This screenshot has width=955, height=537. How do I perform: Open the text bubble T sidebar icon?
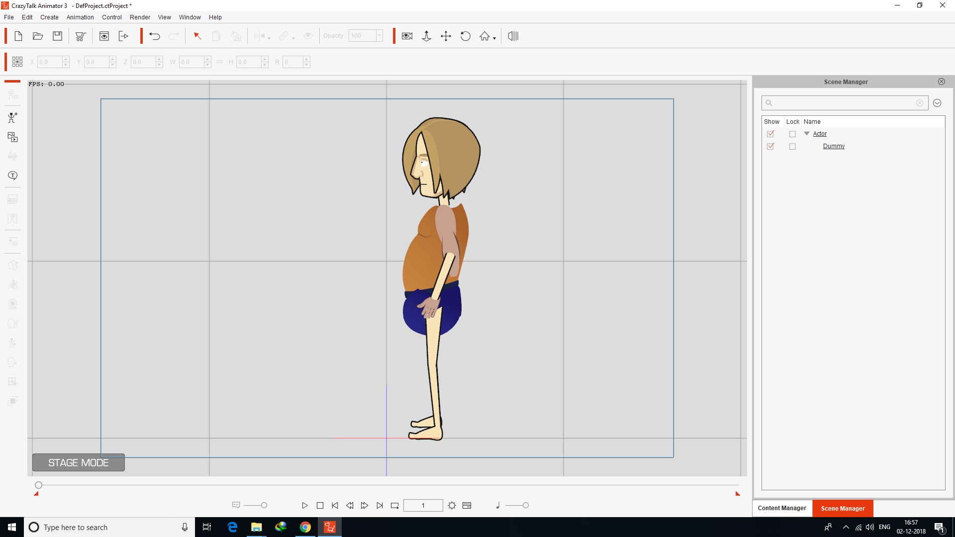tap(12, 176)
